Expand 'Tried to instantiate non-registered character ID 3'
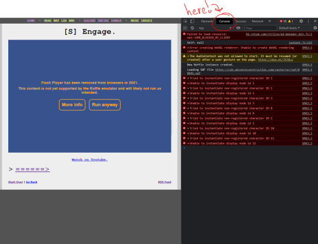 pyautogui.click(x=188, y=98)
